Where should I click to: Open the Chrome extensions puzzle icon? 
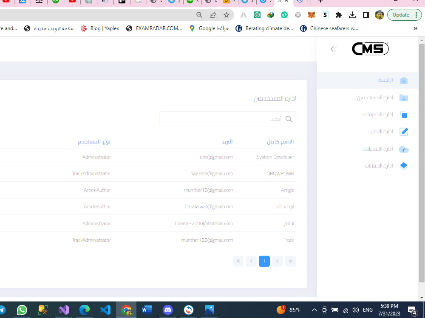click(x=339, y=14)
